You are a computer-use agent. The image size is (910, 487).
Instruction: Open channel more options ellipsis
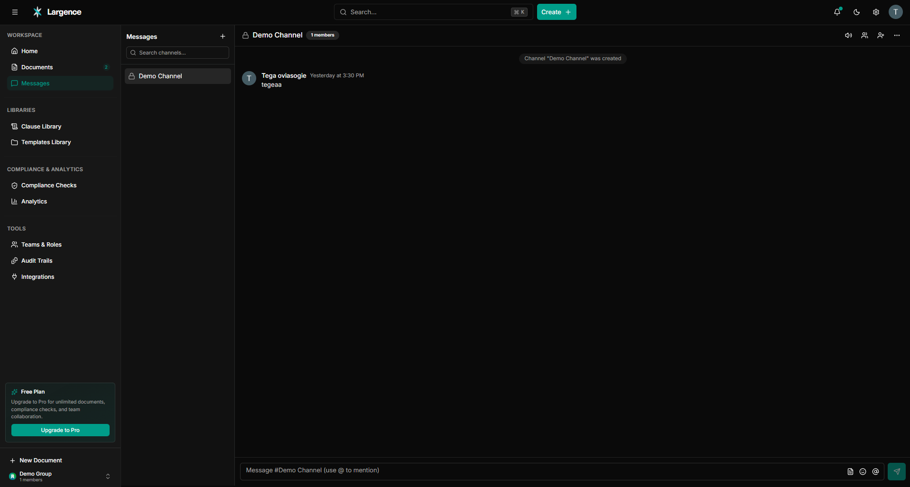pyautogui.click(x=897, y=36)
